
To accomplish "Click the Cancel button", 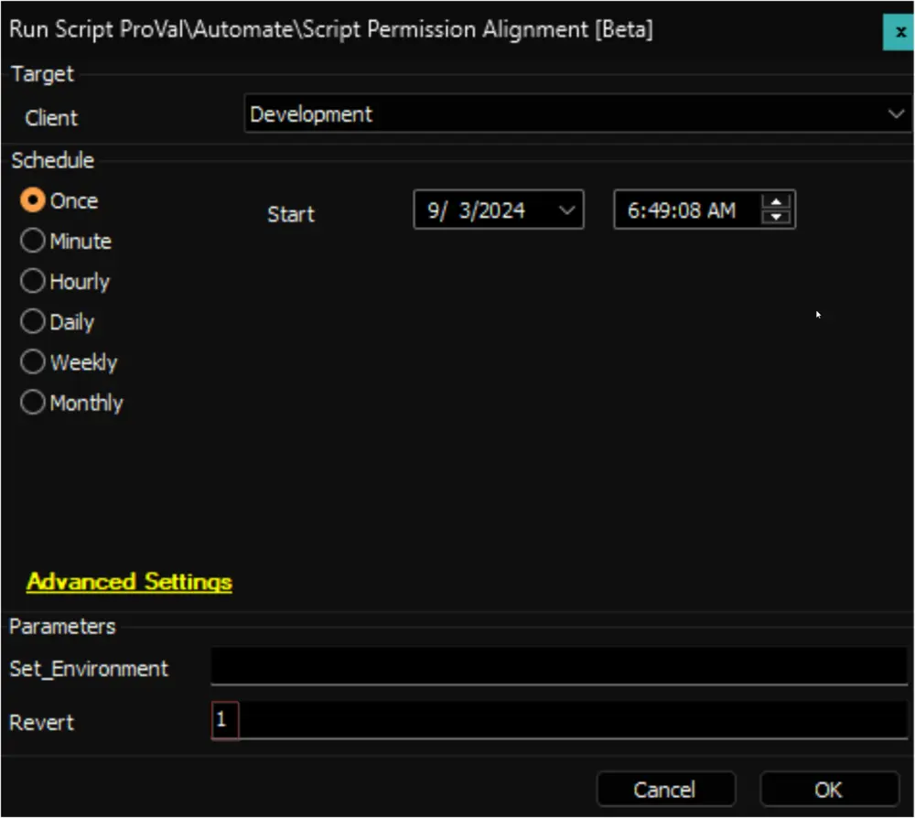I will (x=666, y=790).
